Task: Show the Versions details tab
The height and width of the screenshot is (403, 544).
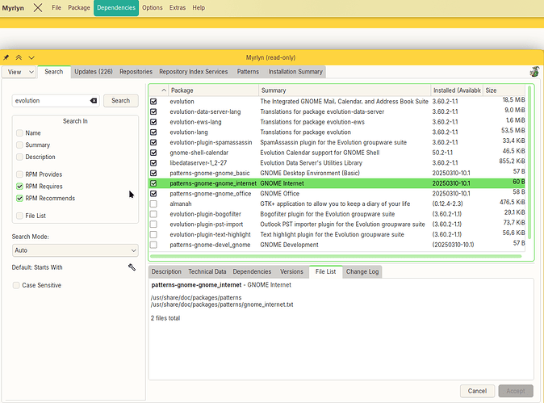Action: pyautogui.click(x=292, y=271)
